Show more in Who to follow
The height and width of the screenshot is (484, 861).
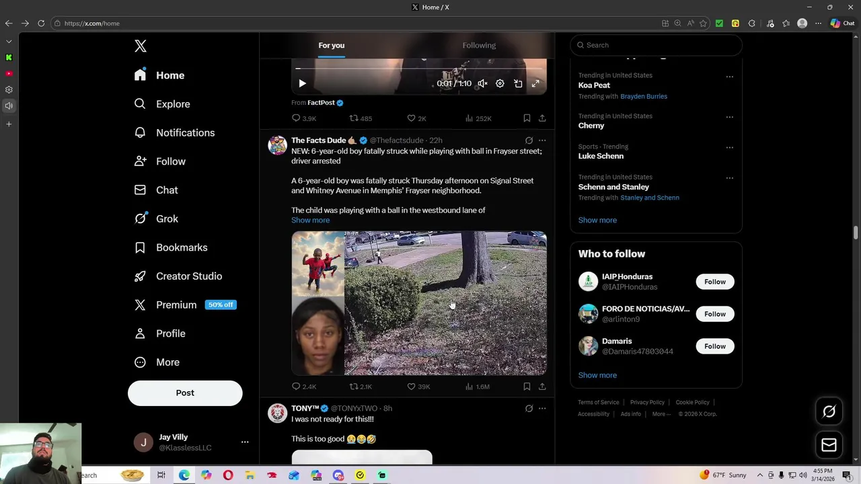pyautogui.click(x=597, y=375)
